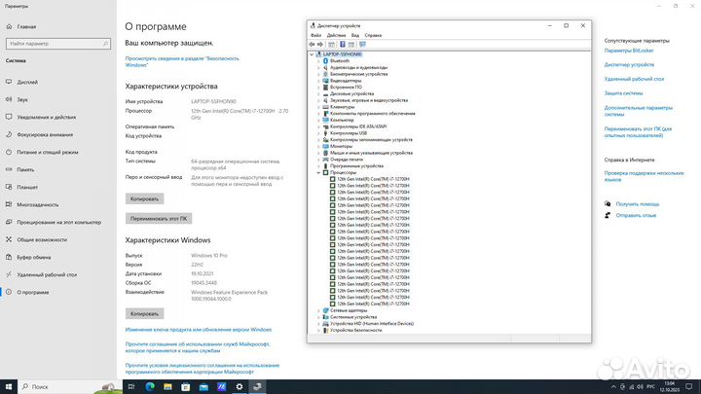Viewport: 701px width, 394px height.
Task: Open Windows Start menu
Action: 9,386
